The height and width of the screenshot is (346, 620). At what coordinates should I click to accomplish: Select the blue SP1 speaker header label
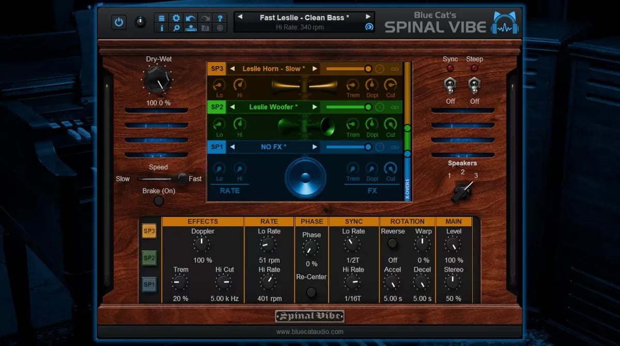[x=216, y=147]
